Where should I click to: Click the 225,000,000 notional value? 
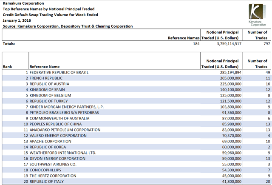[x=231, y=84]
